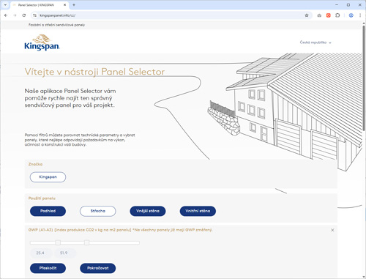Click the GWP minimum value field 25.4
This screenshot has height=279, width=366.
[40, 253]
